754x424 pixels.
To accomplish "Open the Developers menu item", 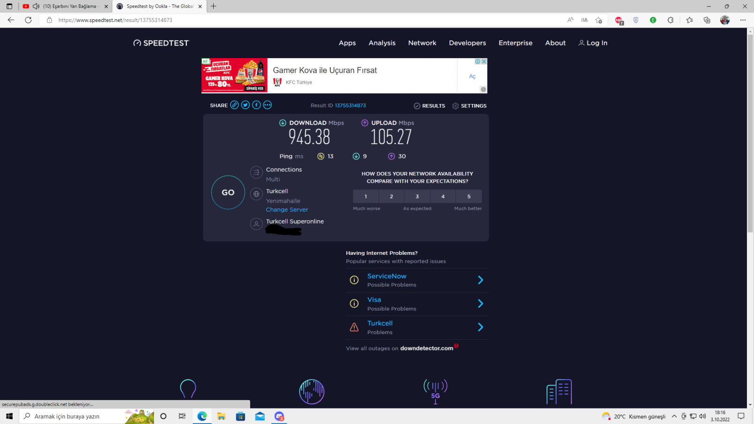I will [x=467, y=43].
